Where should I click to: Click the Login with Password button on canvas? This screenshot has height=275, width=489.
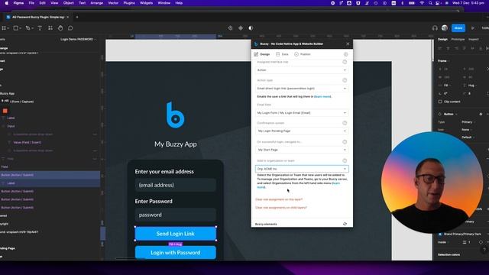(x=176, y=253)
